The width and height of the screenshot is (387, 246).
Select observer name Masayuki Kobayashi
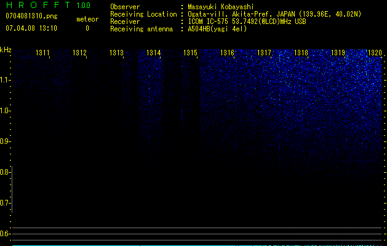(221, 7)
